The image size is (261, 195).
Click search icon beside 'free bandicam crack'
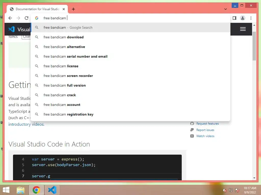point(37,95)
